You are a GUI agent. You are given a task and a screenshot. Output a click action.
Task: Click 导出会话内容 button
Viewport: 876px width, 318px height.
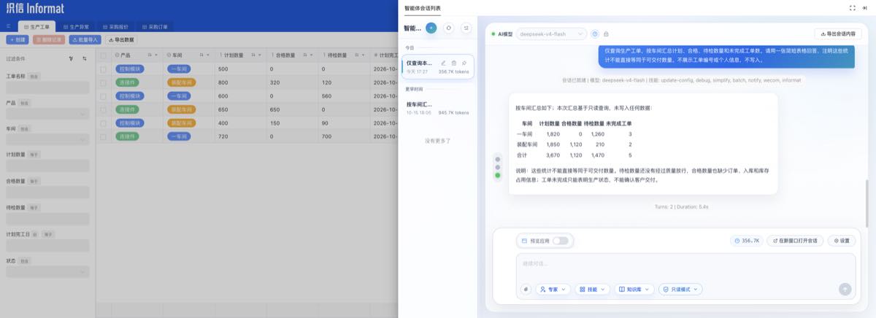tap(839, 34)
